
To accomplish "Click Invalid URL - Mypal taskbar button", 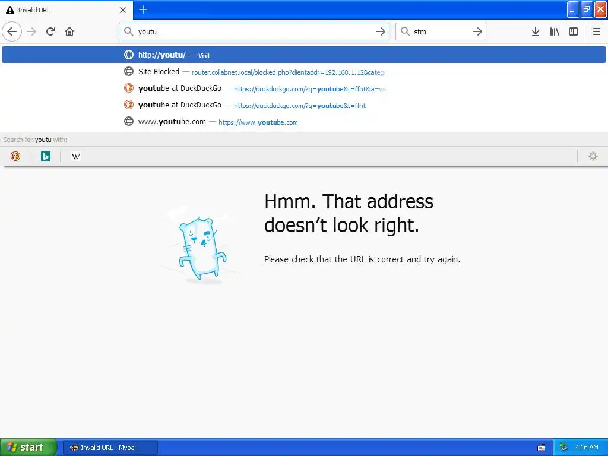I will (110, 448).
